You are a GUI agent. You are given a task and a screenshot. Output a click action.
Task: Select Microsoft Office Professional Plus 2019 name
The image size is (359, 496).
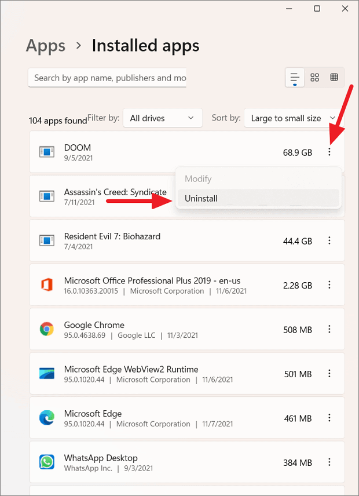(x=152, y=280)
